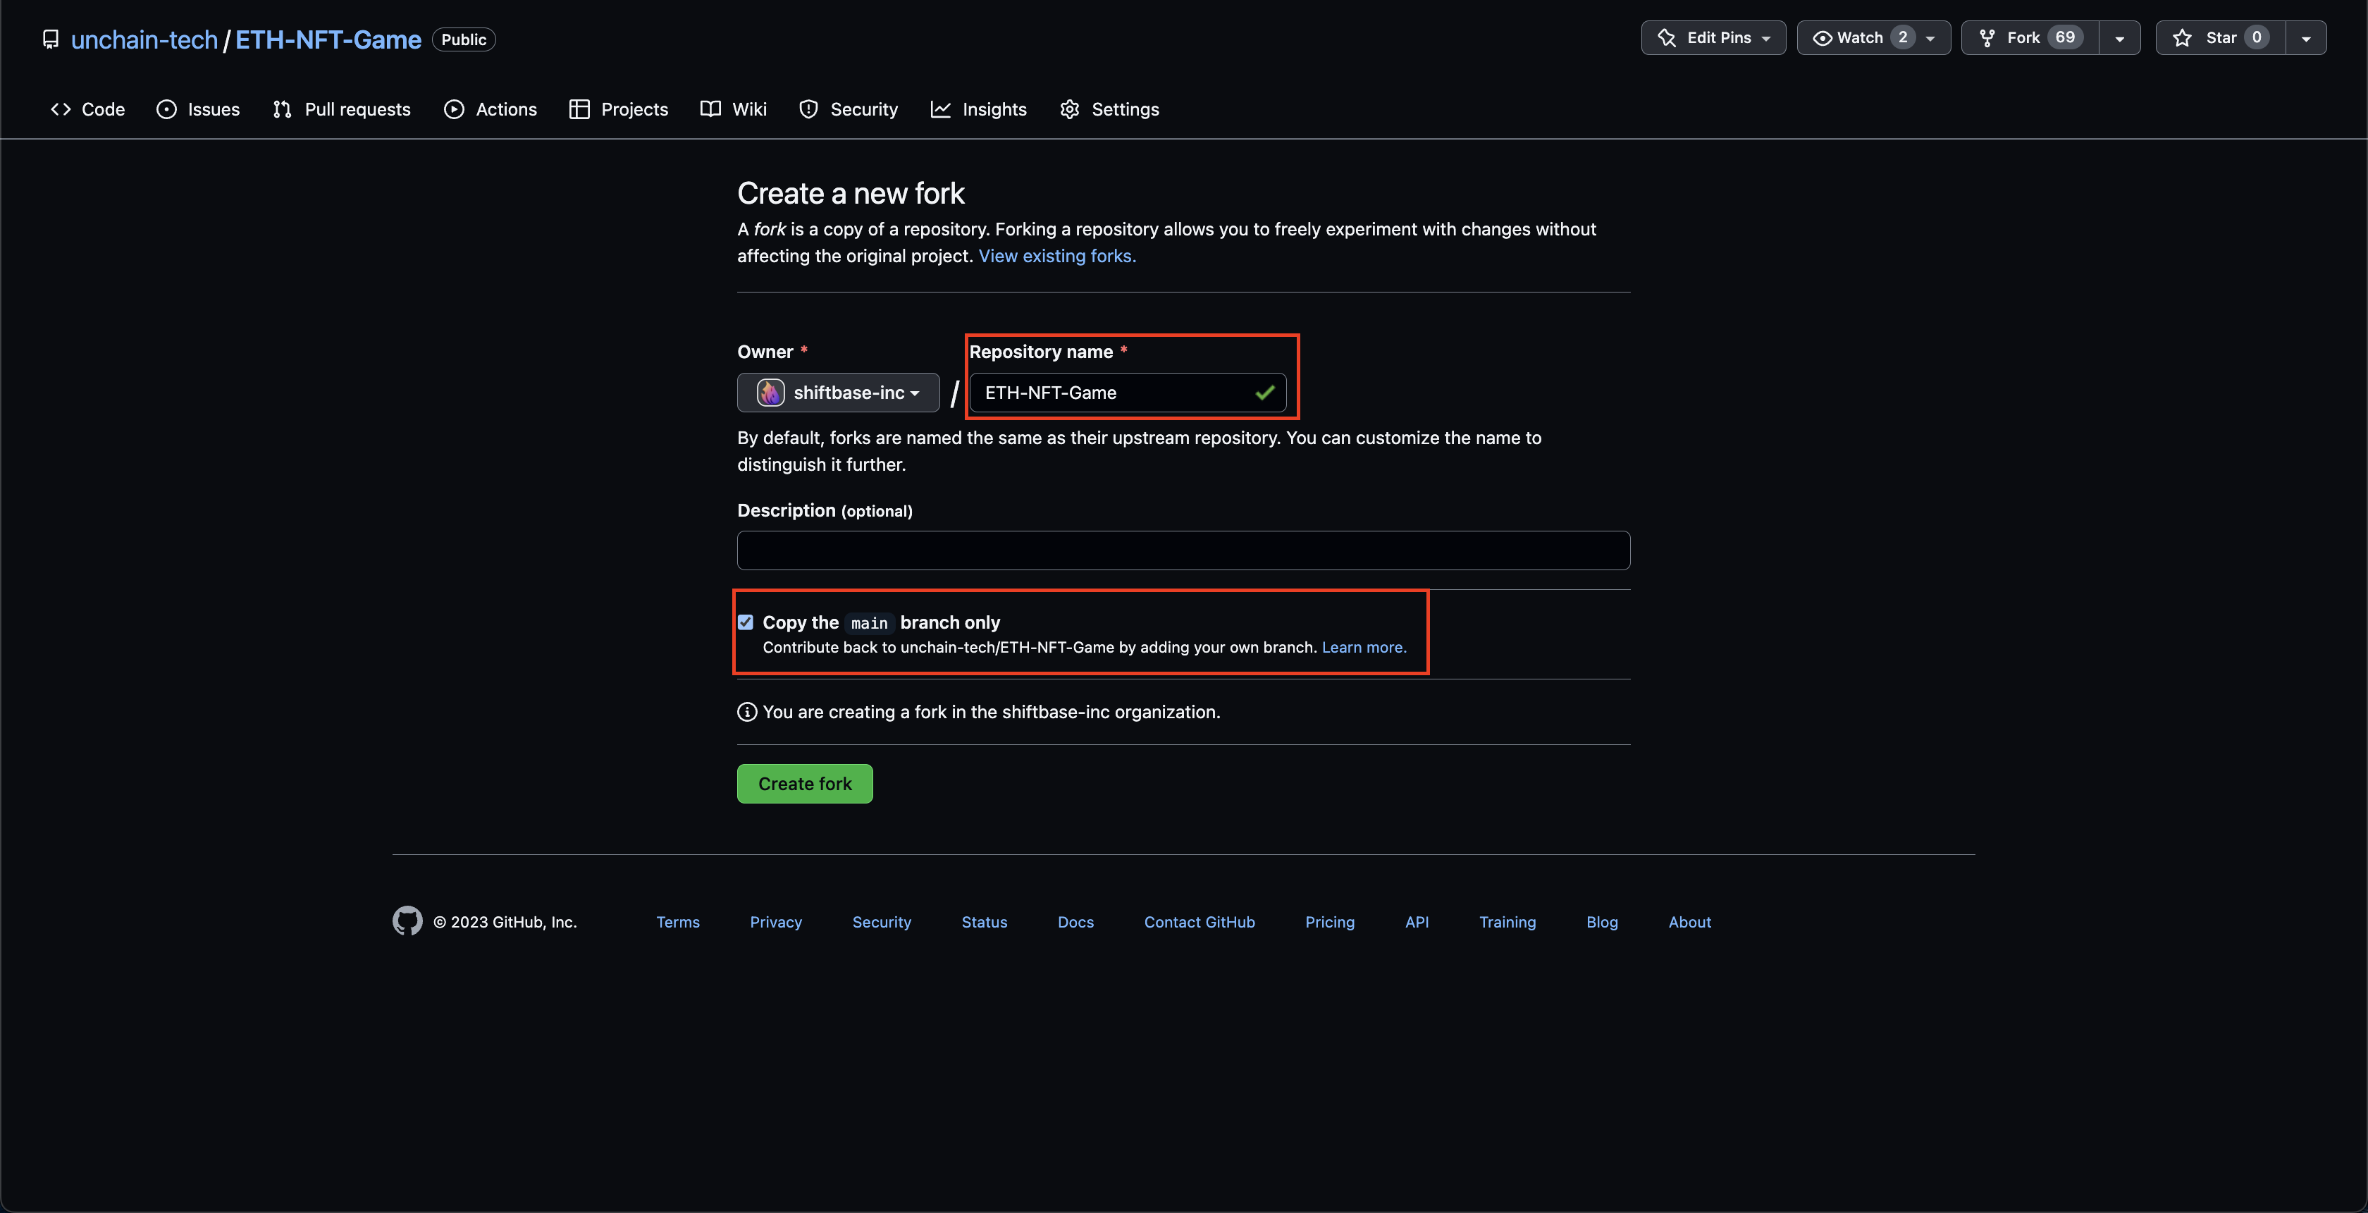
Task: Switch to the Pull requests tab
Action: coord(341,109)
